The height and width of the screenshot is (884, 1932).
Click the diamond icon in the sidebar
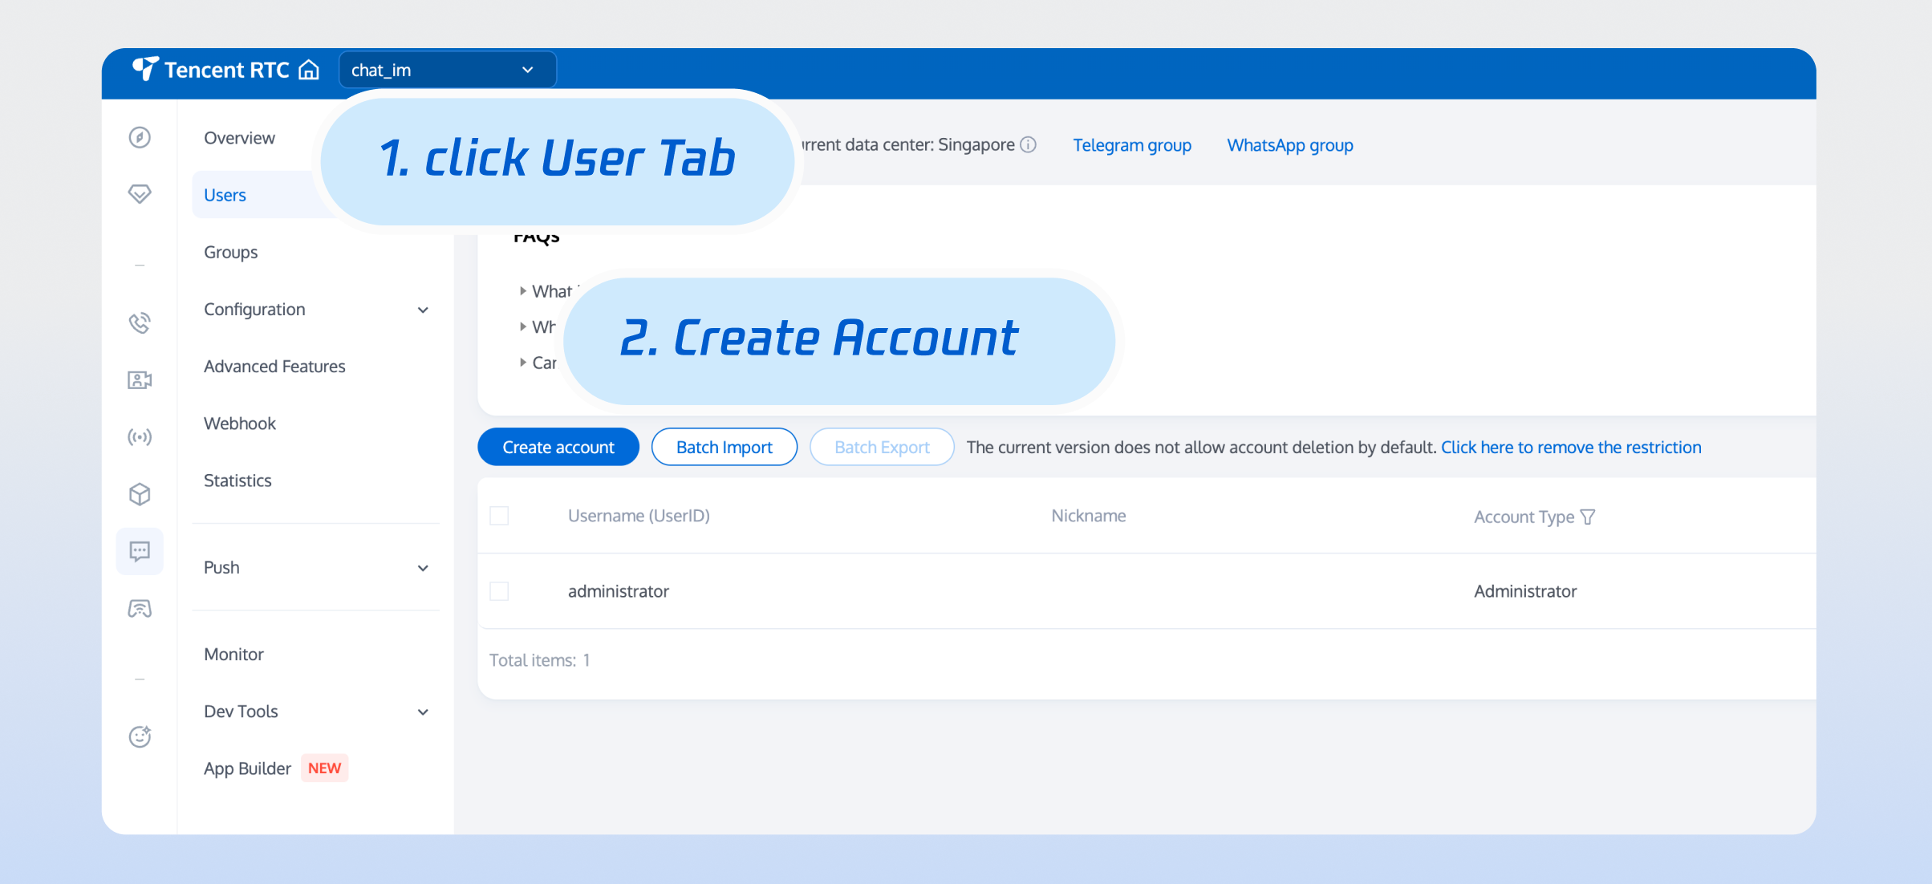[x=140, y=194]
